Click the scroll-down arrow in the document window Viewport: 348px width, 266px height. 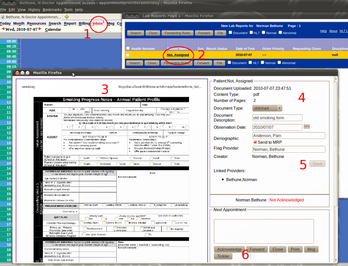point(336,260)
